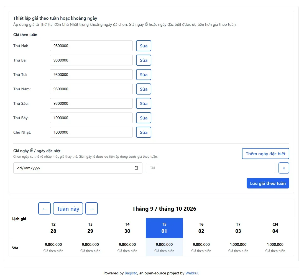Click Sửa button for Thứ Hai
The width and height of the screenshot is (299, 278).
(x=144, y=46)
